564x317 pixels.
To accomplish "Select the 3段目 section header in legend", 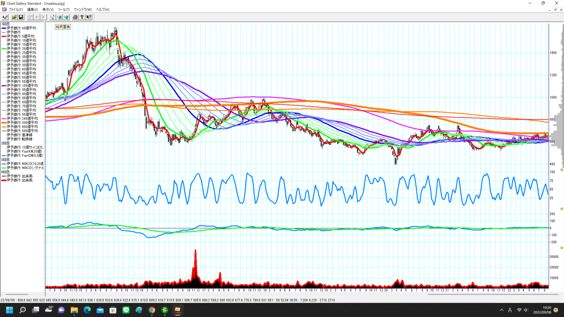I will point(5,160).
